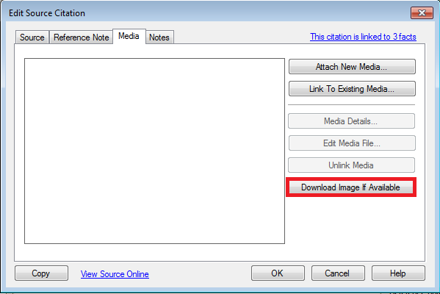Confirm the dialog with OK
The height and width of the screenshot is (294, 440).
pos(278,273)
